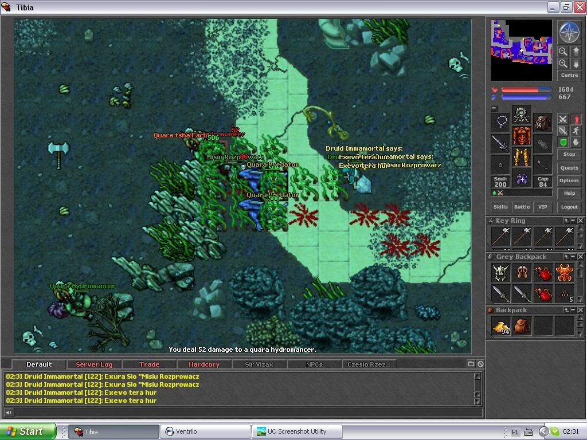This screenshot has width=587, height=440.
Task: Open the equipped skull backpack slot
Action: point(542,122)
